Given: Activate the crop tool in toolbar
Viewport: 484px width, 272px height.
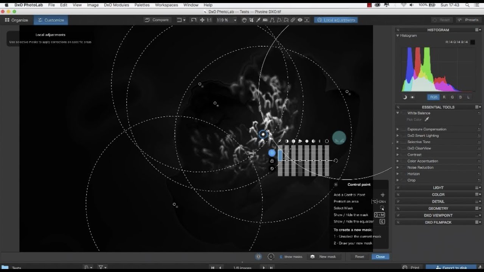Looking at the screenshot, I should [x=251, y=20].
